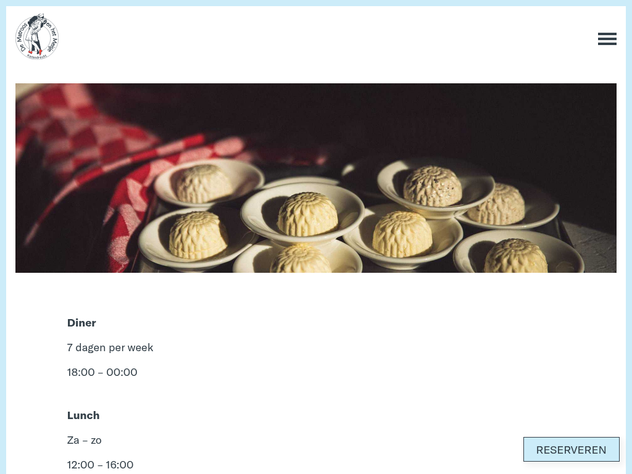Open the hamburger navigation menu
This screenshot has width=632, height=474.
pyautogui.click(x=607, y=39)
